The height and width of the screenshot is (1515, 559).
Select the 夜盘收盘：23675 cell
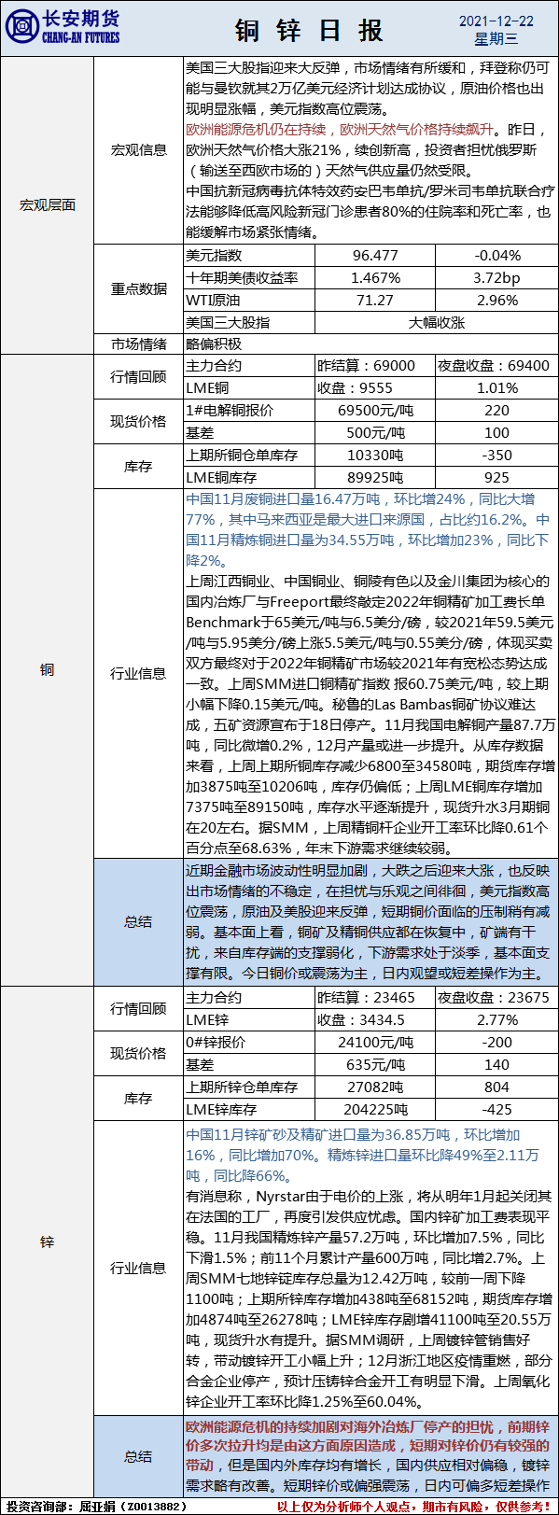tap(496, 998)
